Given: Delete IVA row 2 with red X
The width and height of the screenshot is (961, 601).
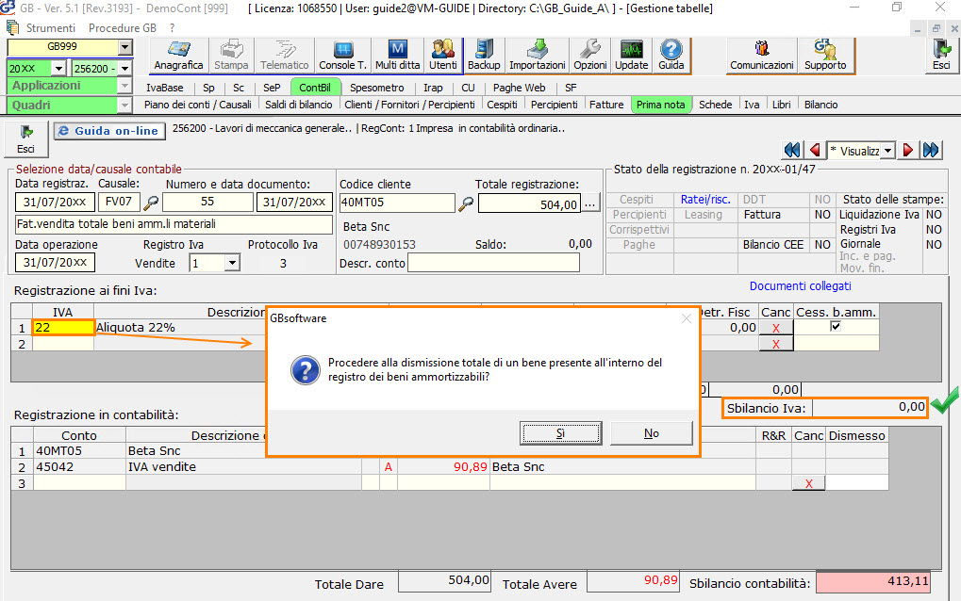Looking at the screenshot, I should [776, 344].
